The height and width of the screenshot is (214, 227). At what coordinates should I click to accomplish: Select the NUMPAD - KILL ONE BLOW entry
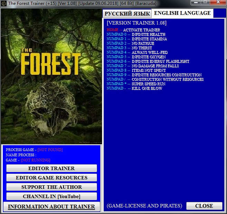(134, 89)
